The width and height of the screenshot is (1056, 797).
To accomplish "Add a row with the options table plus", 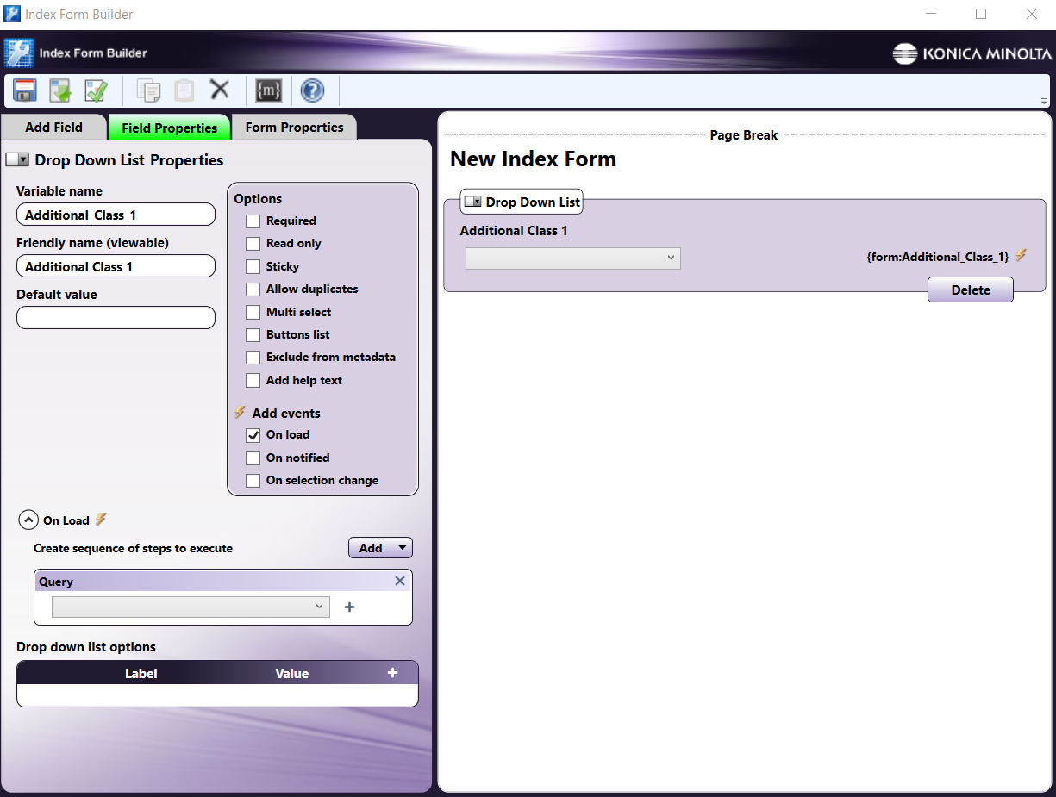I will pyautogui.click(x=392, y=673).
